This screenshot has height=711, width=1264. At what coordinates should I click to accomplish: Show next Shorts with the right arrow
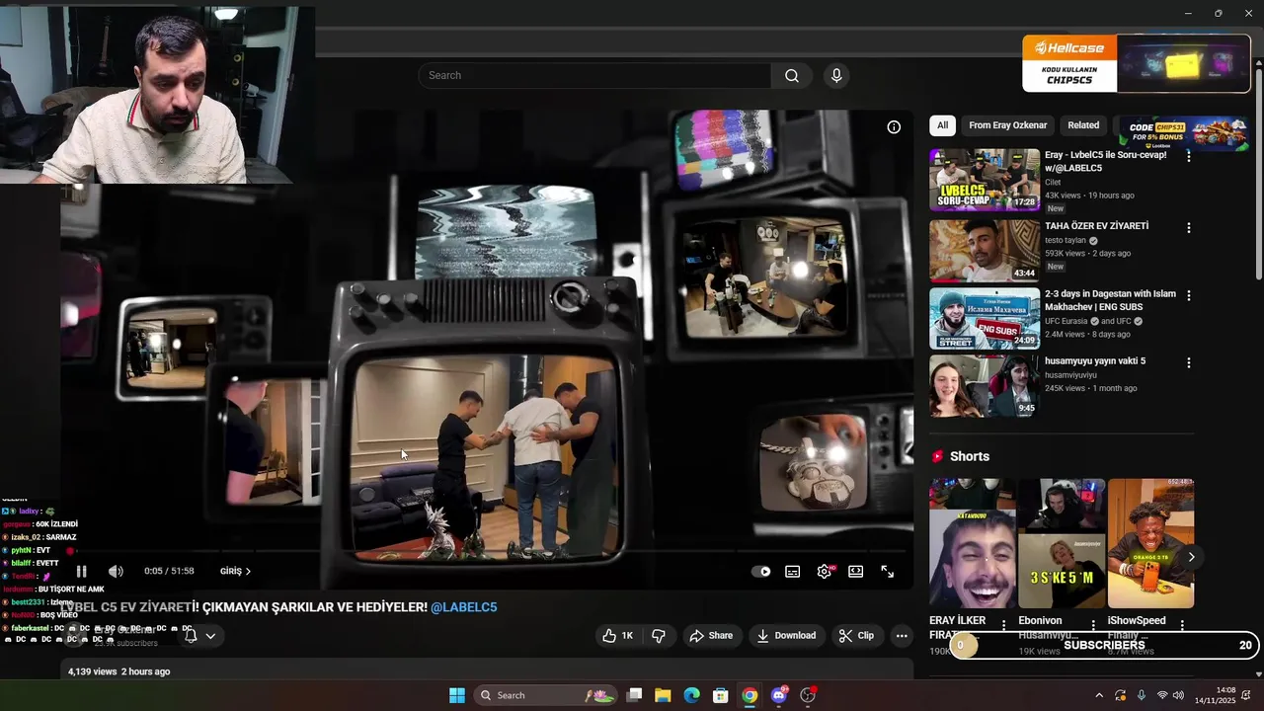pyautogui.click(x=1191, y=557)
